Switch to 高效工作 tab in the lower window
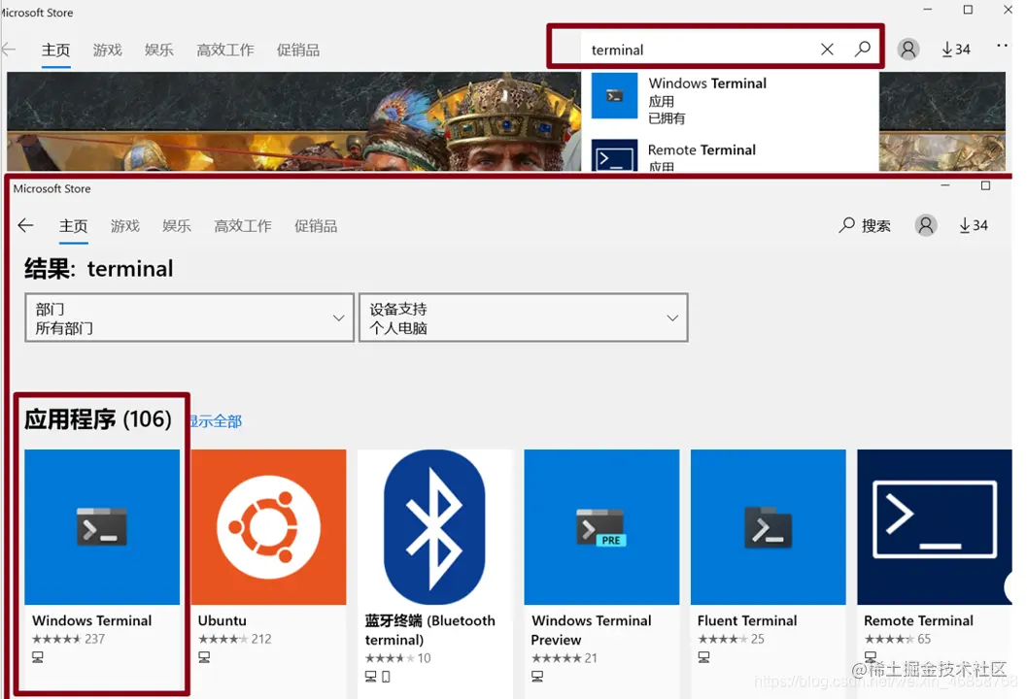This screenshot has height=699, width=1027. point(243,226)
